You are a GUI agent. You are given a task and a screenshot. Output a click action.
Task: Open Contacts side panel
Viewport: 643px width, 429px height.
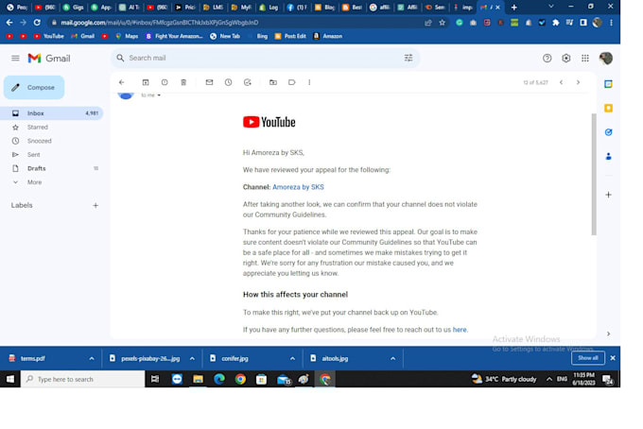pyautogui.click(x=609, y=157)
